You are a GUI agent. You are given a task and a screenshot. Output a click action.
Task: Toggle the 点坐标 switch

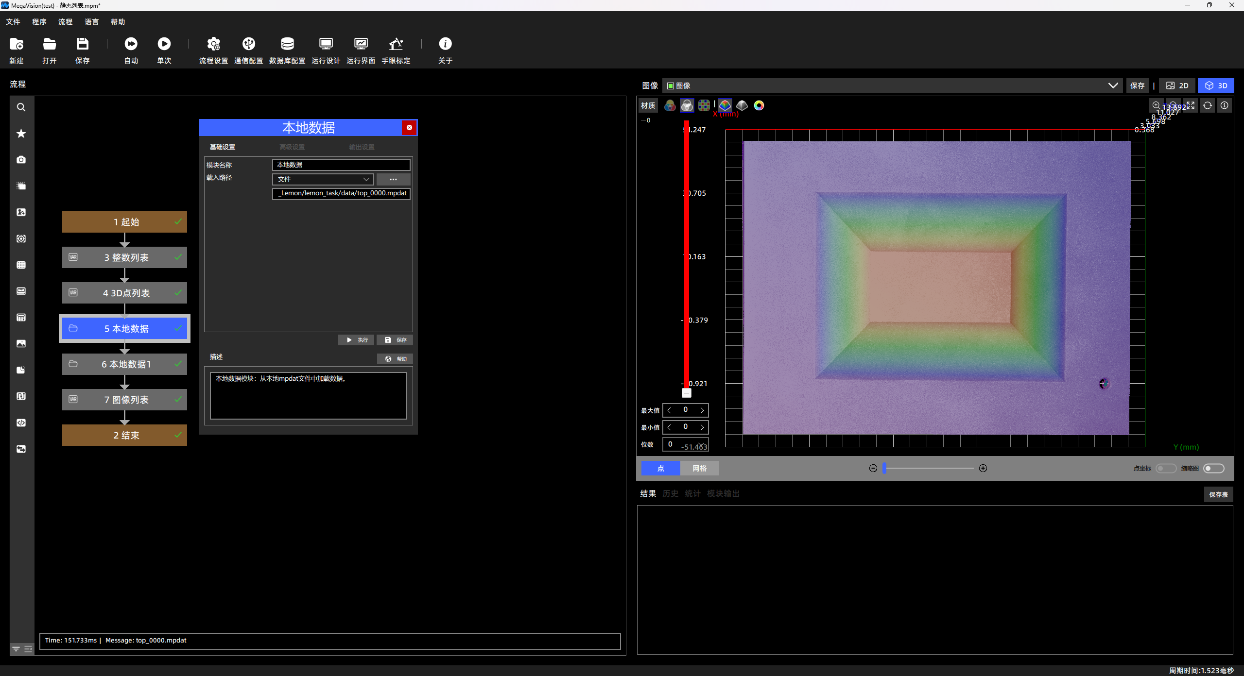1166,469
